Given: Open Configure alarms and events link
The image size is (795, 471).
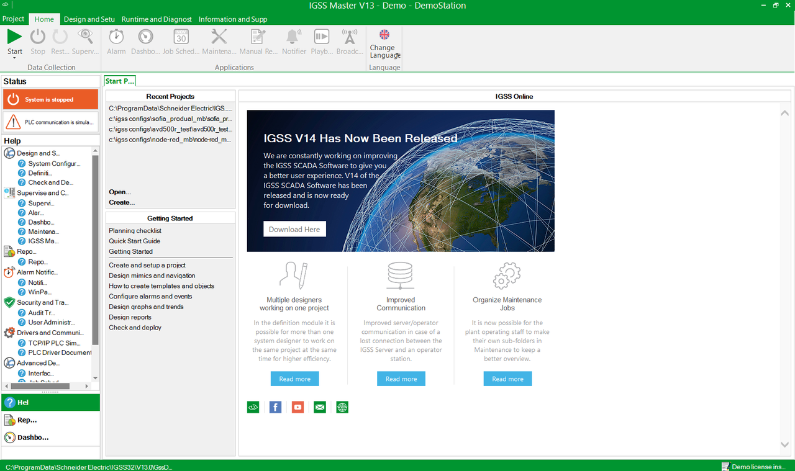Looking at the screenshot, I should point(150,297).
